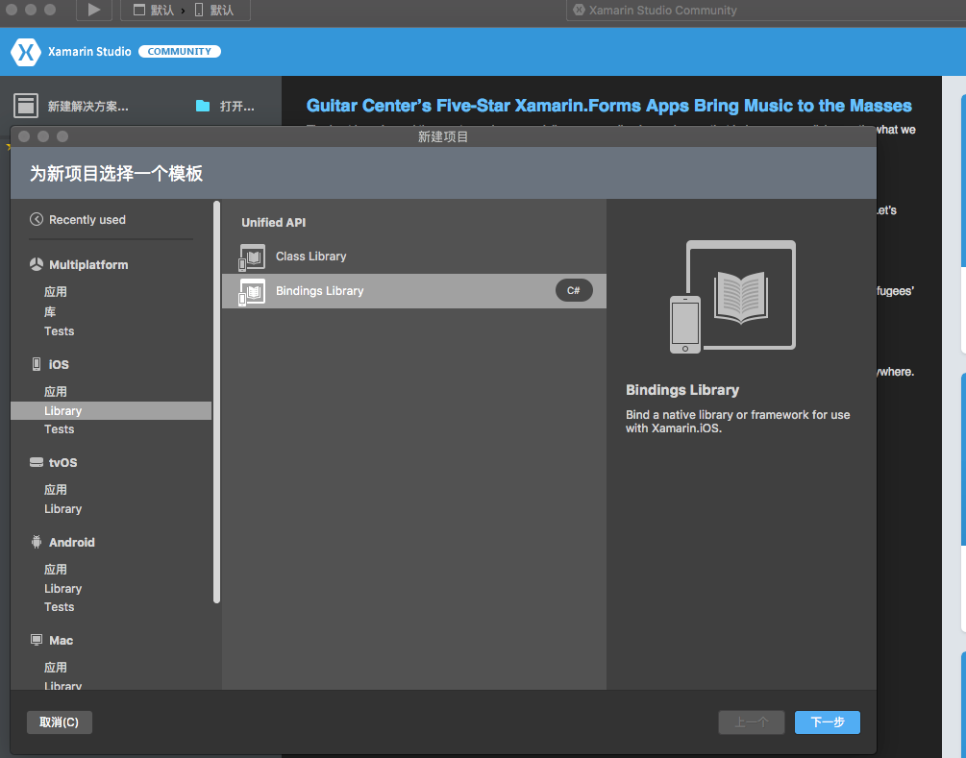Select Tests under Multiplatform
This screenshot has width=966, height=758.
[60, 331]
